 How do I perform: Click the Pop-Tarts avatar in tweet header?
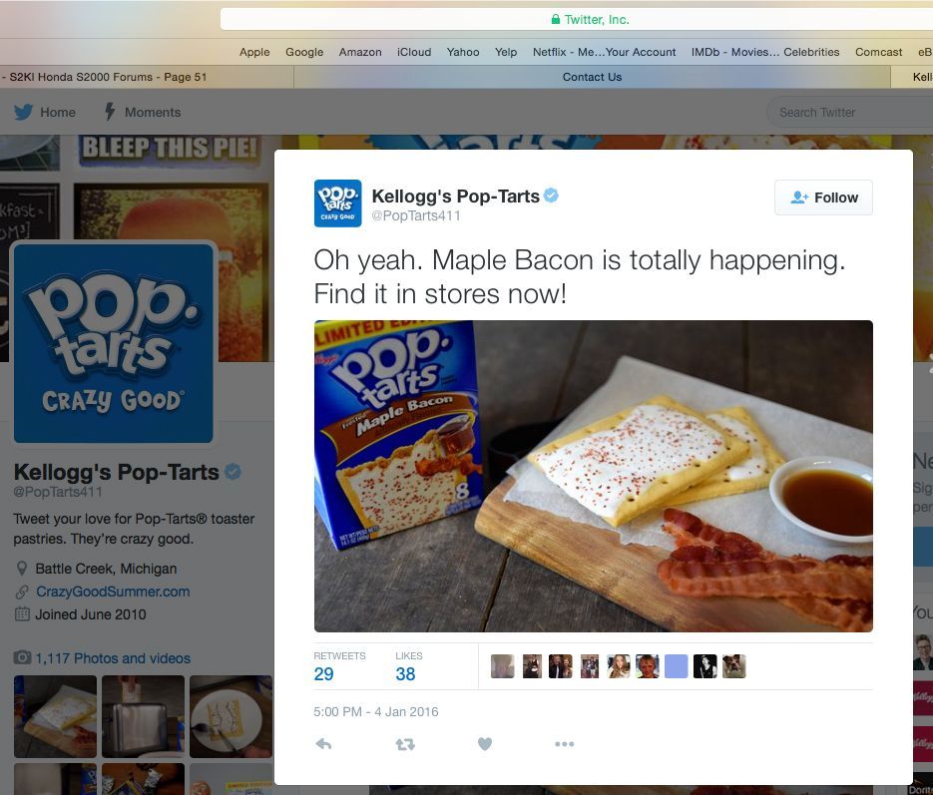(x=337, y=203)
